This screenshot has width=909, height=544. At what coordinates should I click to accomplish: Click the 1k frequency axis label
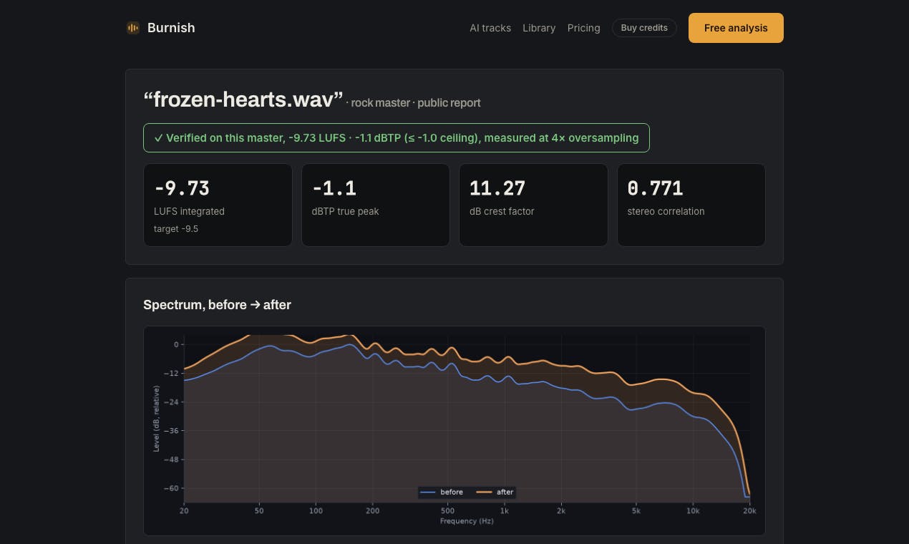coord(504,511)
